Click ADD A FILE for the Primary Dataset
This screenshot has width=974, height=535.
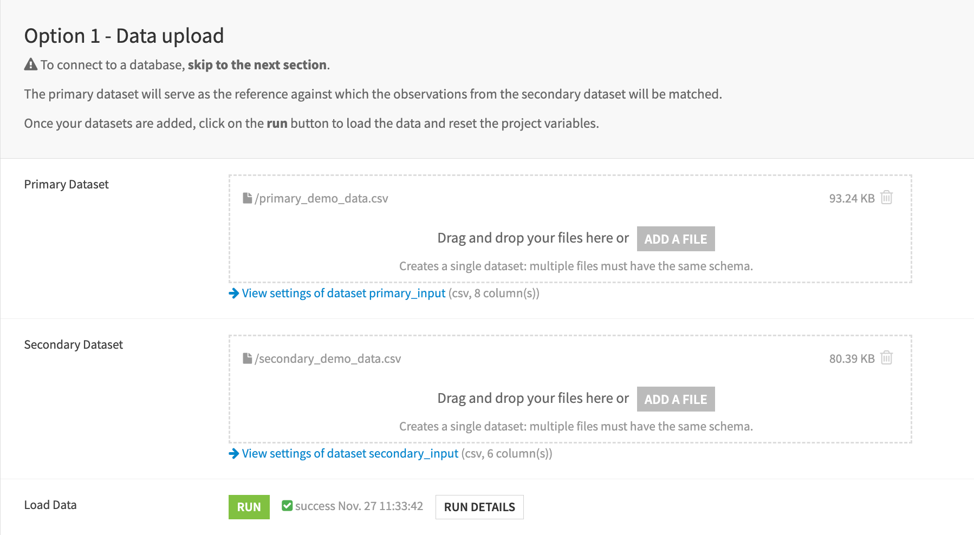[x=676, y=238]
